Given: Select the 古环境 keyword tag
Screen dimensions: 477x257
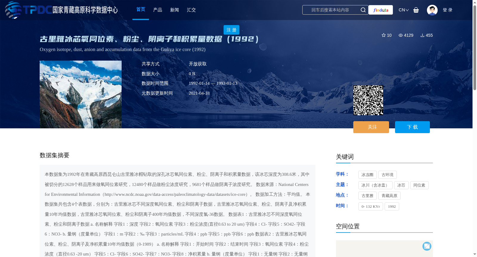Looking at the screenshot, I should click(x=388, y=175).
